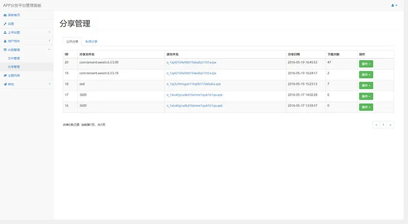The width and height of the screenshot is (408, 224).
Task: Click the 上传设置 upload icon
Action: click(x=5, y=33)
